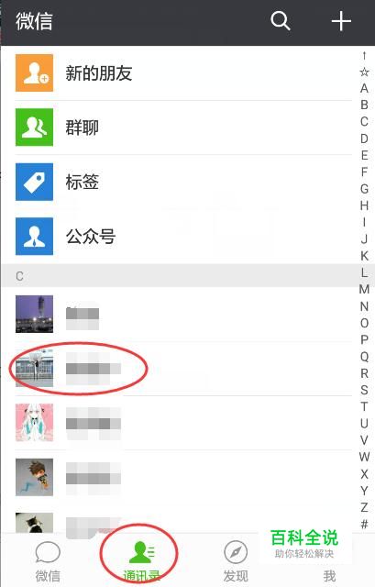Open 新的朋友 orange icon
The image size is (375, 587).
click(x=34, y=72)
